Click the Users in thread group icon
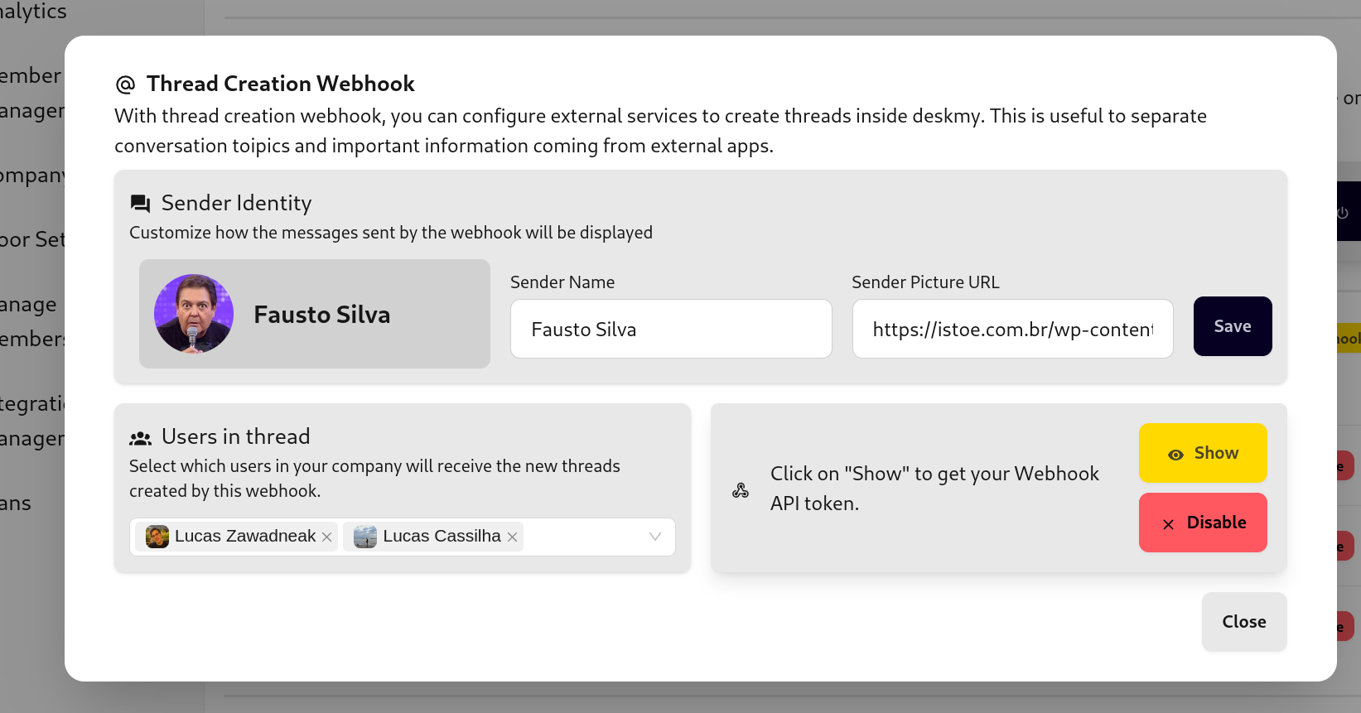The width and height of the screenshot is (1361, 713). tap(140, 438)
